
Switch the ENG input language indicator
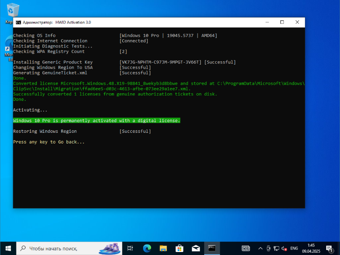pyautogui.click(x=294, y=248)
